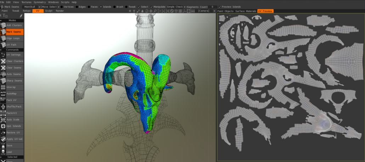This screenshot has height=162, width=365.
Task: Click the Segments Count input field
Action: coord(213,7)
